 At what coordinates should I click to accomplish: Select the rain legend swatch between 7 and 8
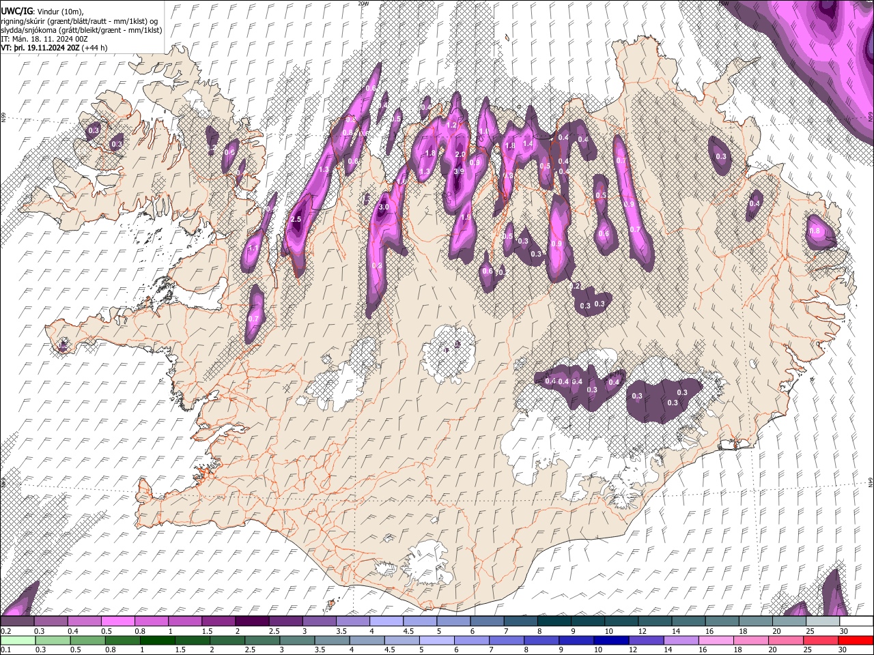pyautogui.click(x=507, y=640)
